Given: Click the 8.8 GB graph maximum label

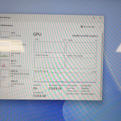Looking at the screenshot, I should point(94,72).
